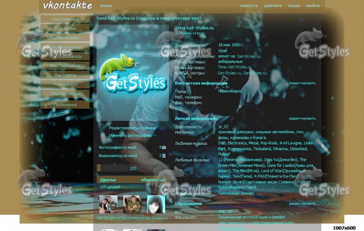The height and width of the screenshot is (231, 364).
Task: Expand the arrow next to Изменить фотографию
Action: coord(155,136)
